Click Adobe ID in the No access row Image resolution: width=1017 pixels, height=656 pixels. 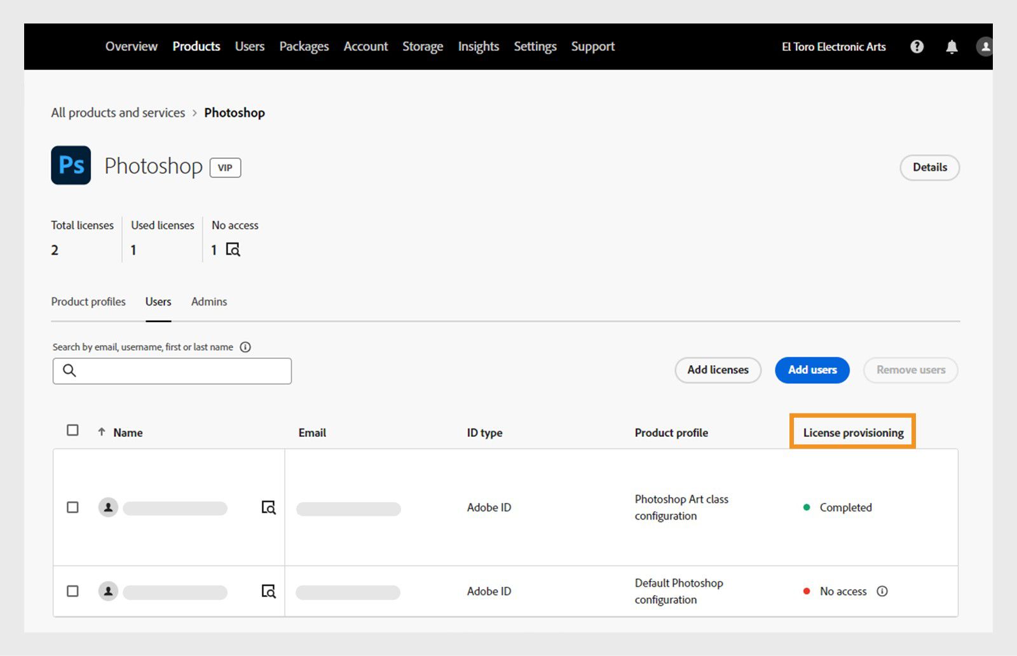[x=489, y=591]
